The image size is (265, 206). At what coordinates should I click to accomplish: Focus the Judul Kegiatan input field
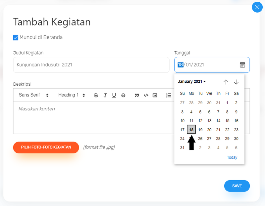tap(91, 65)
